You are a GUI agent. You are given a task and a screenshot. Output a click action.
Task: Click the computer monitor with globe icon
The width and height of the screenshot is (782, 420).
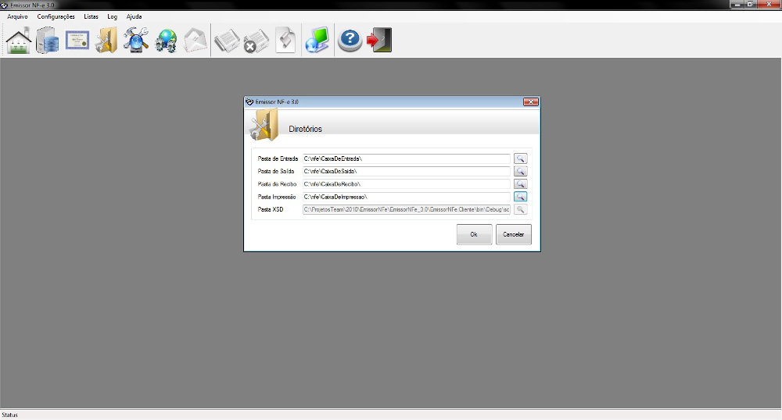point(317,40)
